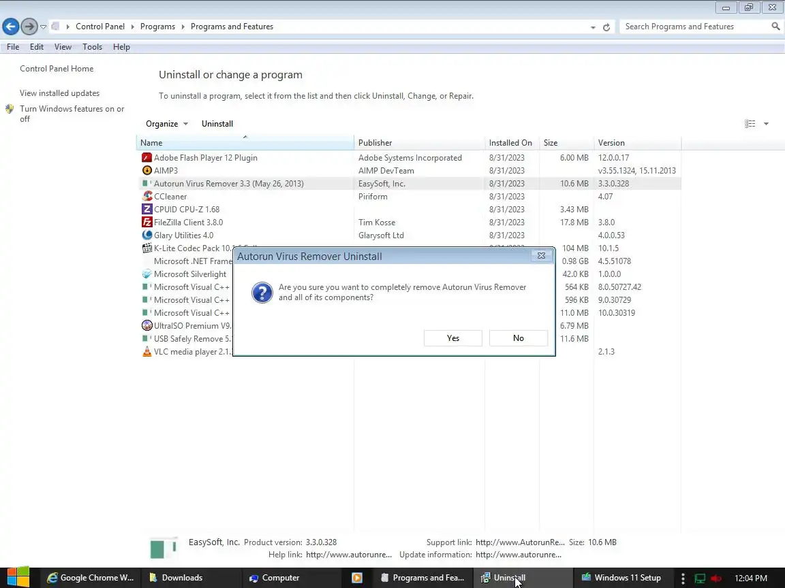Screen dimensions: 785x588
Task: Expand the Organize dropdown
Action: 167,123
